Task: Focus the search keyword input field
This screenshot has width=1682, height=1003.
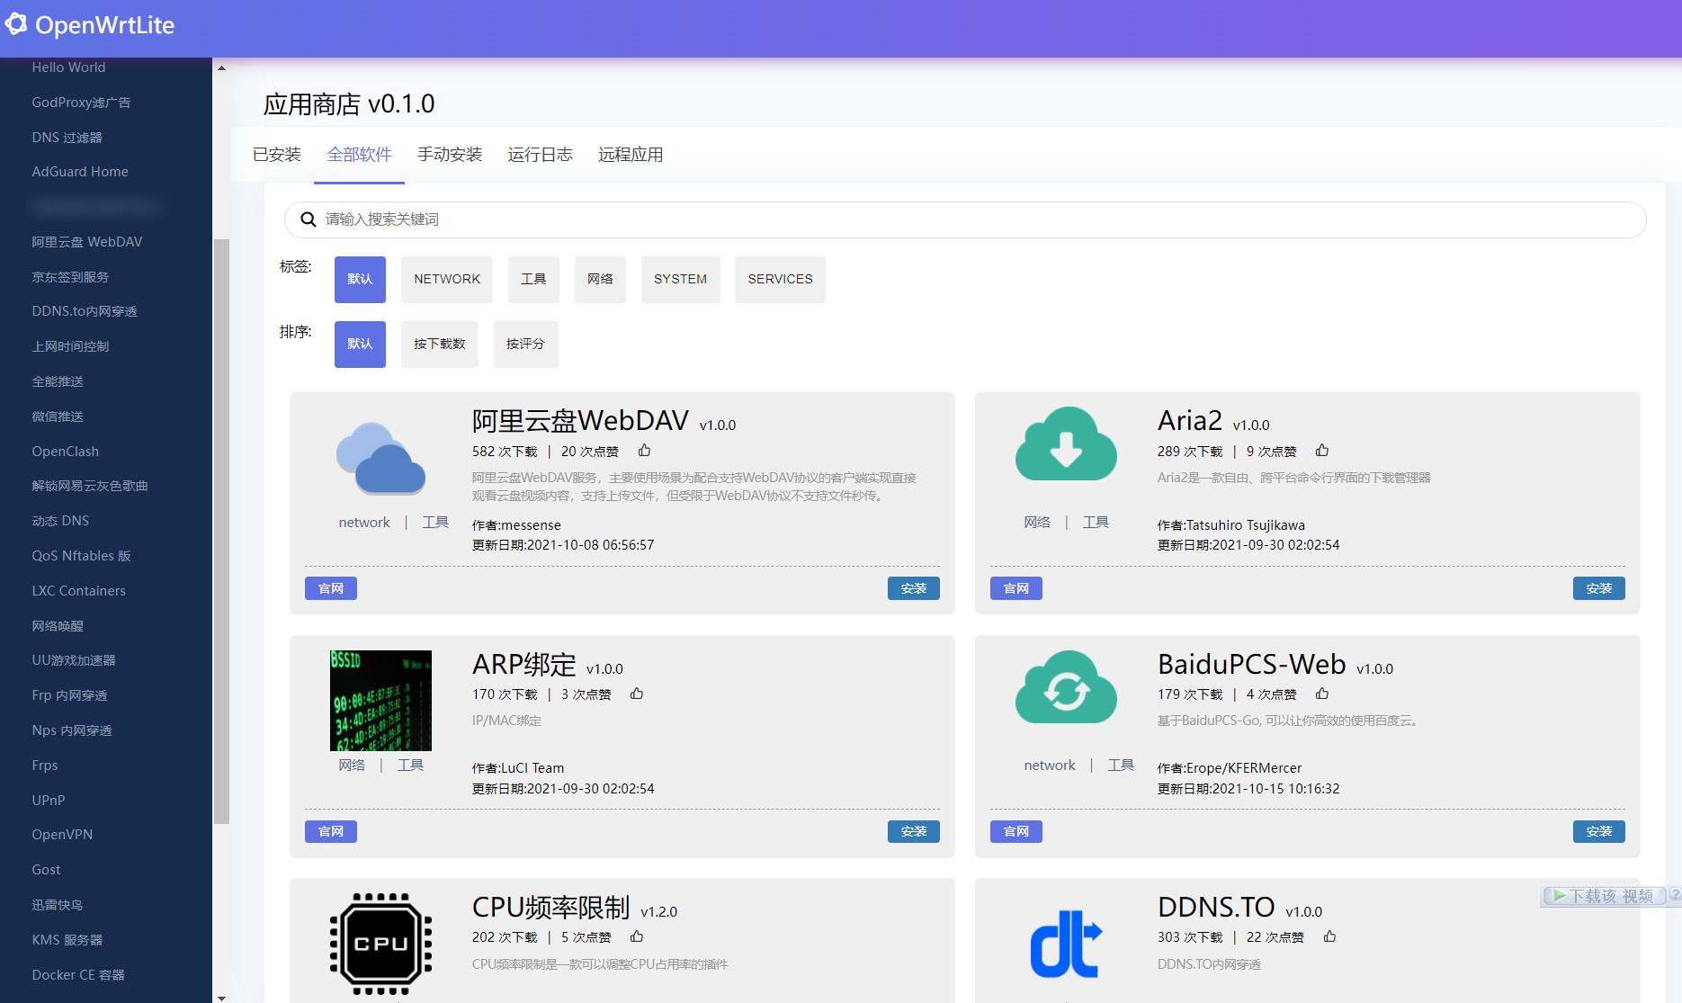Action: point(965,219)
